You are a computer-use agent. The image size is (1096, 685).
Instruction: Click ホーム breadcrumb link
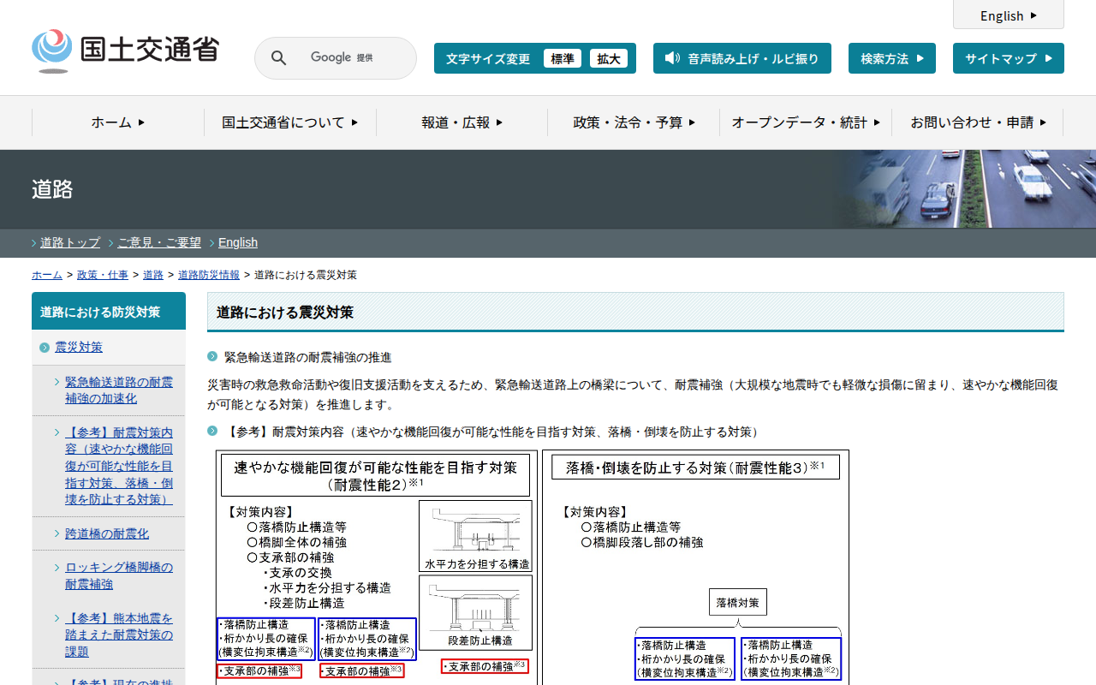click(47, 275)
